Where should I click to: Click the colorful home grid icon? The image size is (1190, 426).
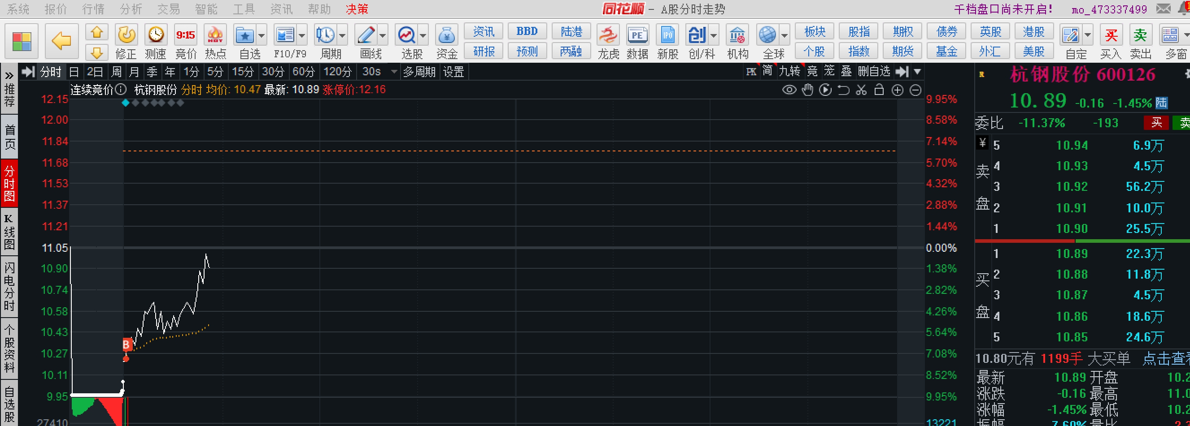point(21,42)
